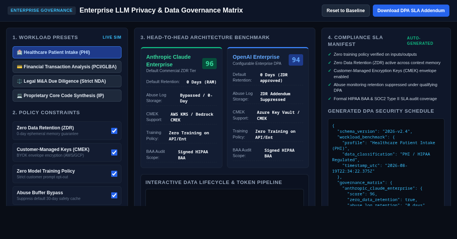This screenshot has width=457, height=239.
Task: Open the Anthropic Claude Enterprise card title
Action: 168,61
